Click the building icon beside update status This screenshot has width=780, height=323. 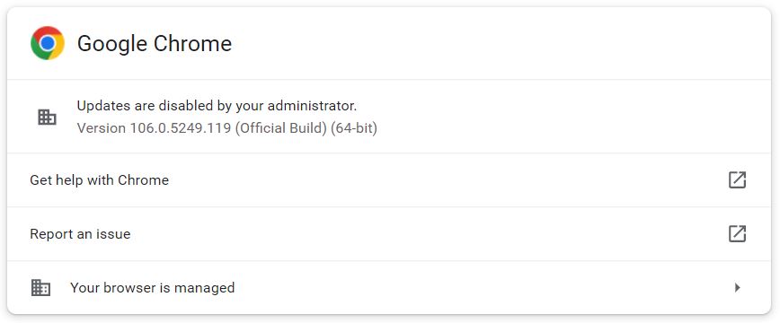tap(48, 118)
